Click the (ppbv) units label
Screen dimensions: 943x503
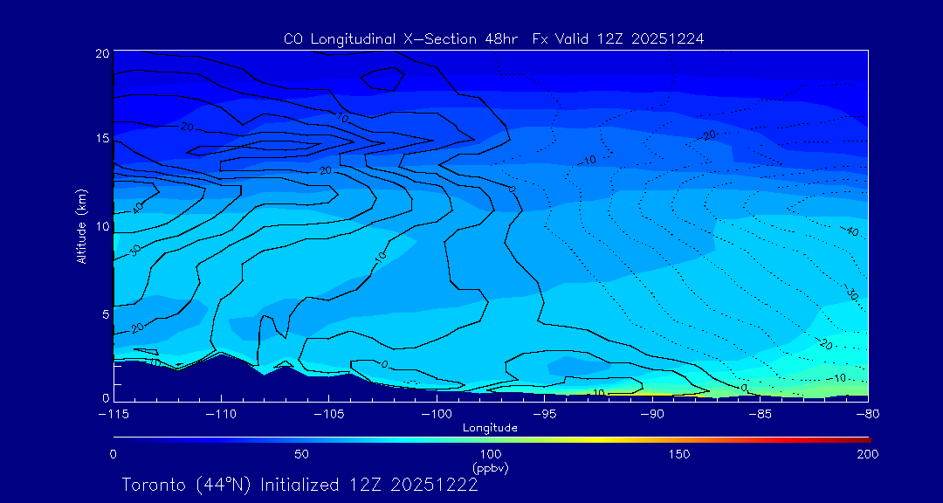coord(490,468)
